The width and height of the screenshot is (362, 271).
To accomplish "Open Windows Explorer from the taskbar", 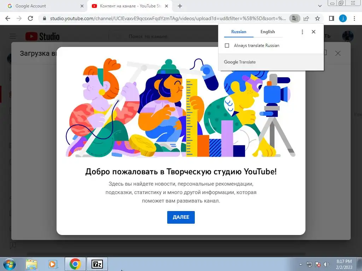I will (31, 264).
